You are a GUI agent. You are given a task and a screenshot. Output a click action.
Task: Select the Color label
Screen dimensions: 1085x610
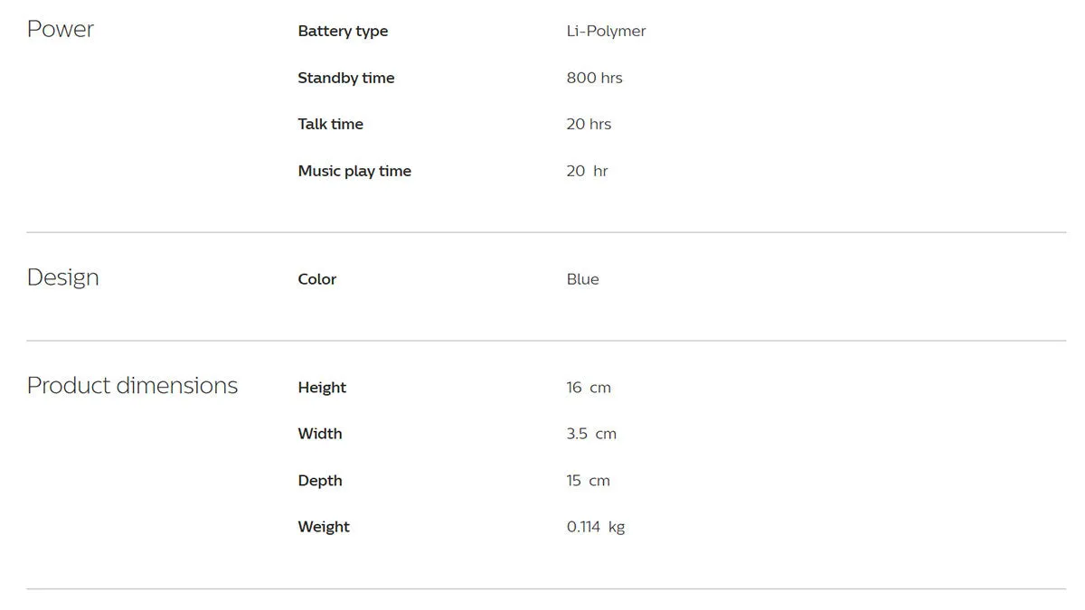click(316, 279)
